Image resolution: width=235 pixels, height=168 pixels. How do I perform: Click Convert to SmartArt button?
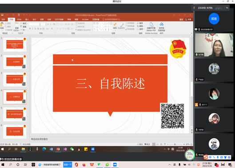tap(83, 30)
